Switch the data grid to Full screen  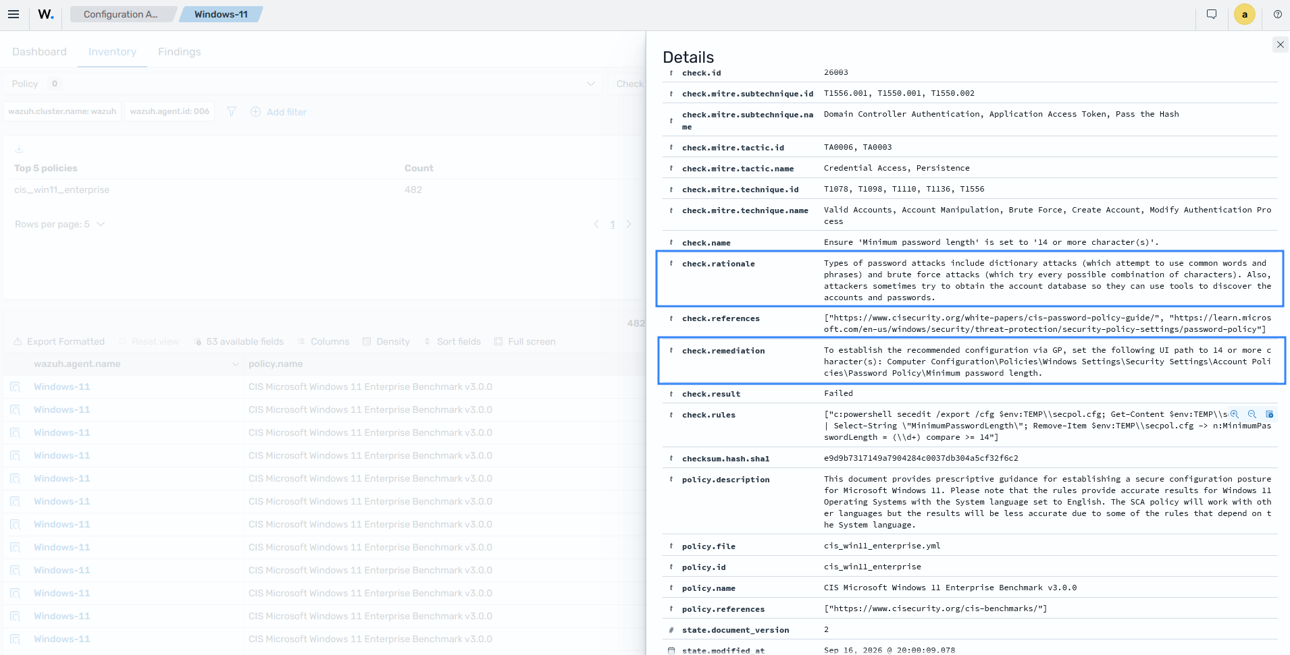pyautogui.click(x=525, y=341)
